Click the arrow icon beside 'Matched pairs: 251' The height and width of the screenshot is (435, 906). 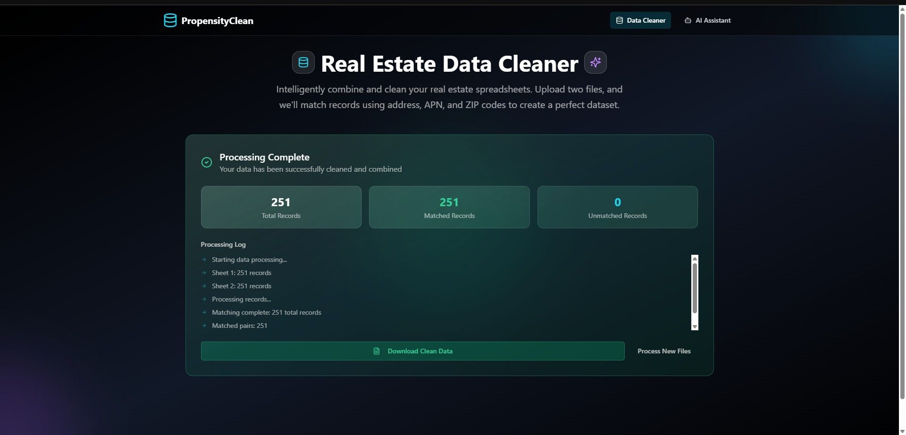point(204,326)
